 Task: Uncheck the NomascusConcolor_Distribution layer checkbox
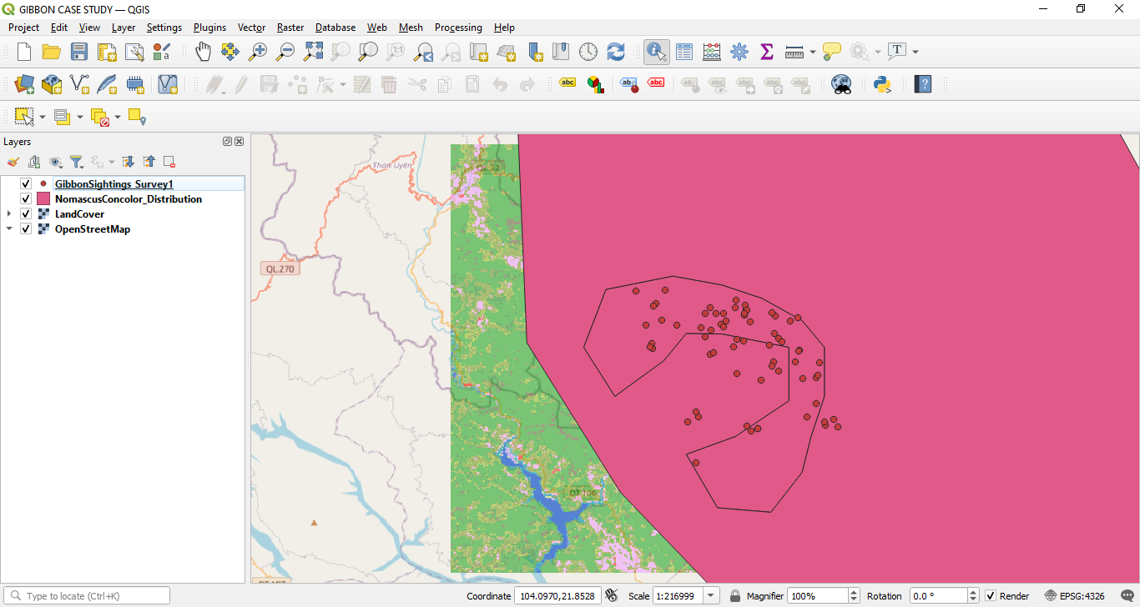(26, 199)
